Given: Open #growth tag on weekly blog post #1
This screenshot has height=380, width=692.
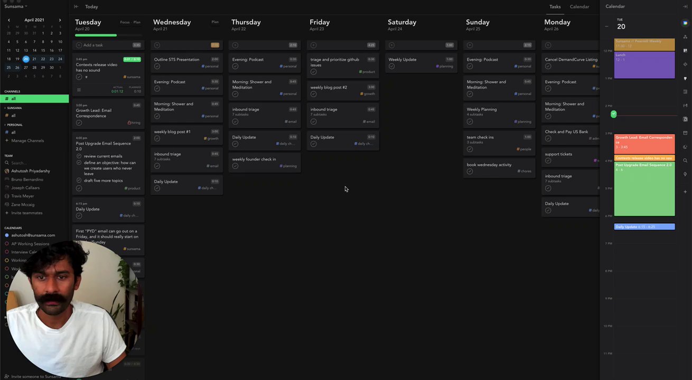Looking at the screenshot, I should 210,138.
